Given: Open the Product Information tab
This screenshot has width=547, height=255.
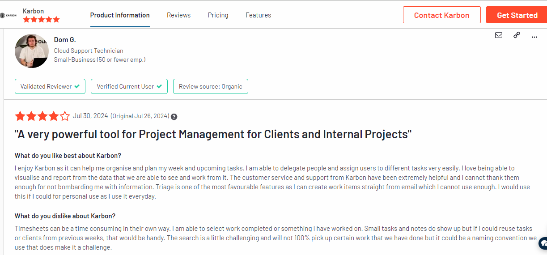Looking at the screenshot, I should (120, 15).
